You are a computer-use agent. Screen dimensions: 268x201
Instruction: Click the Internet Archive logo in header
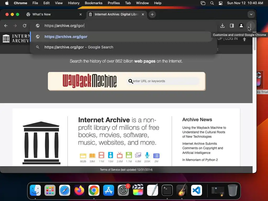pyautogui.click(x=16, y=38)
